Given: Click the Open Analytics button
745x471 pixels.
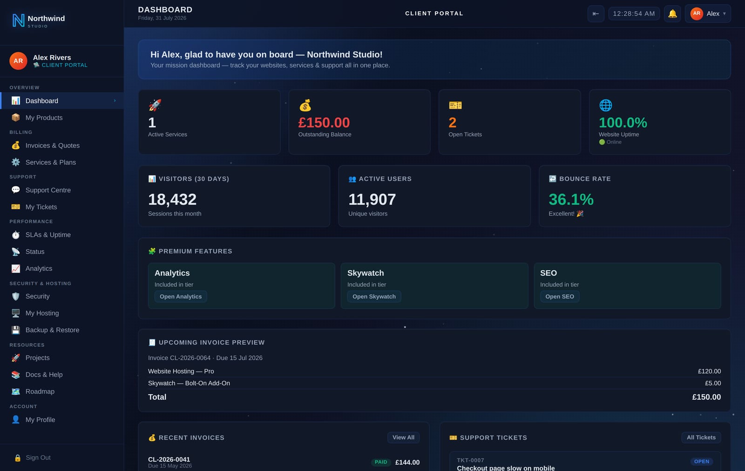Looking at the screenshot, I should point(181,297).
